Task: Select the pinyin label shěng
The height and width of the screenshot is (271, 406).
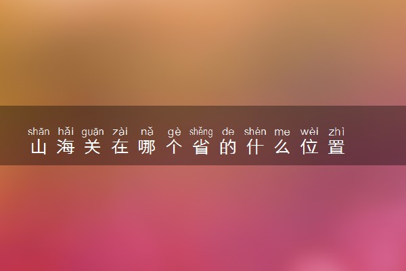Action: click(201, 132)
